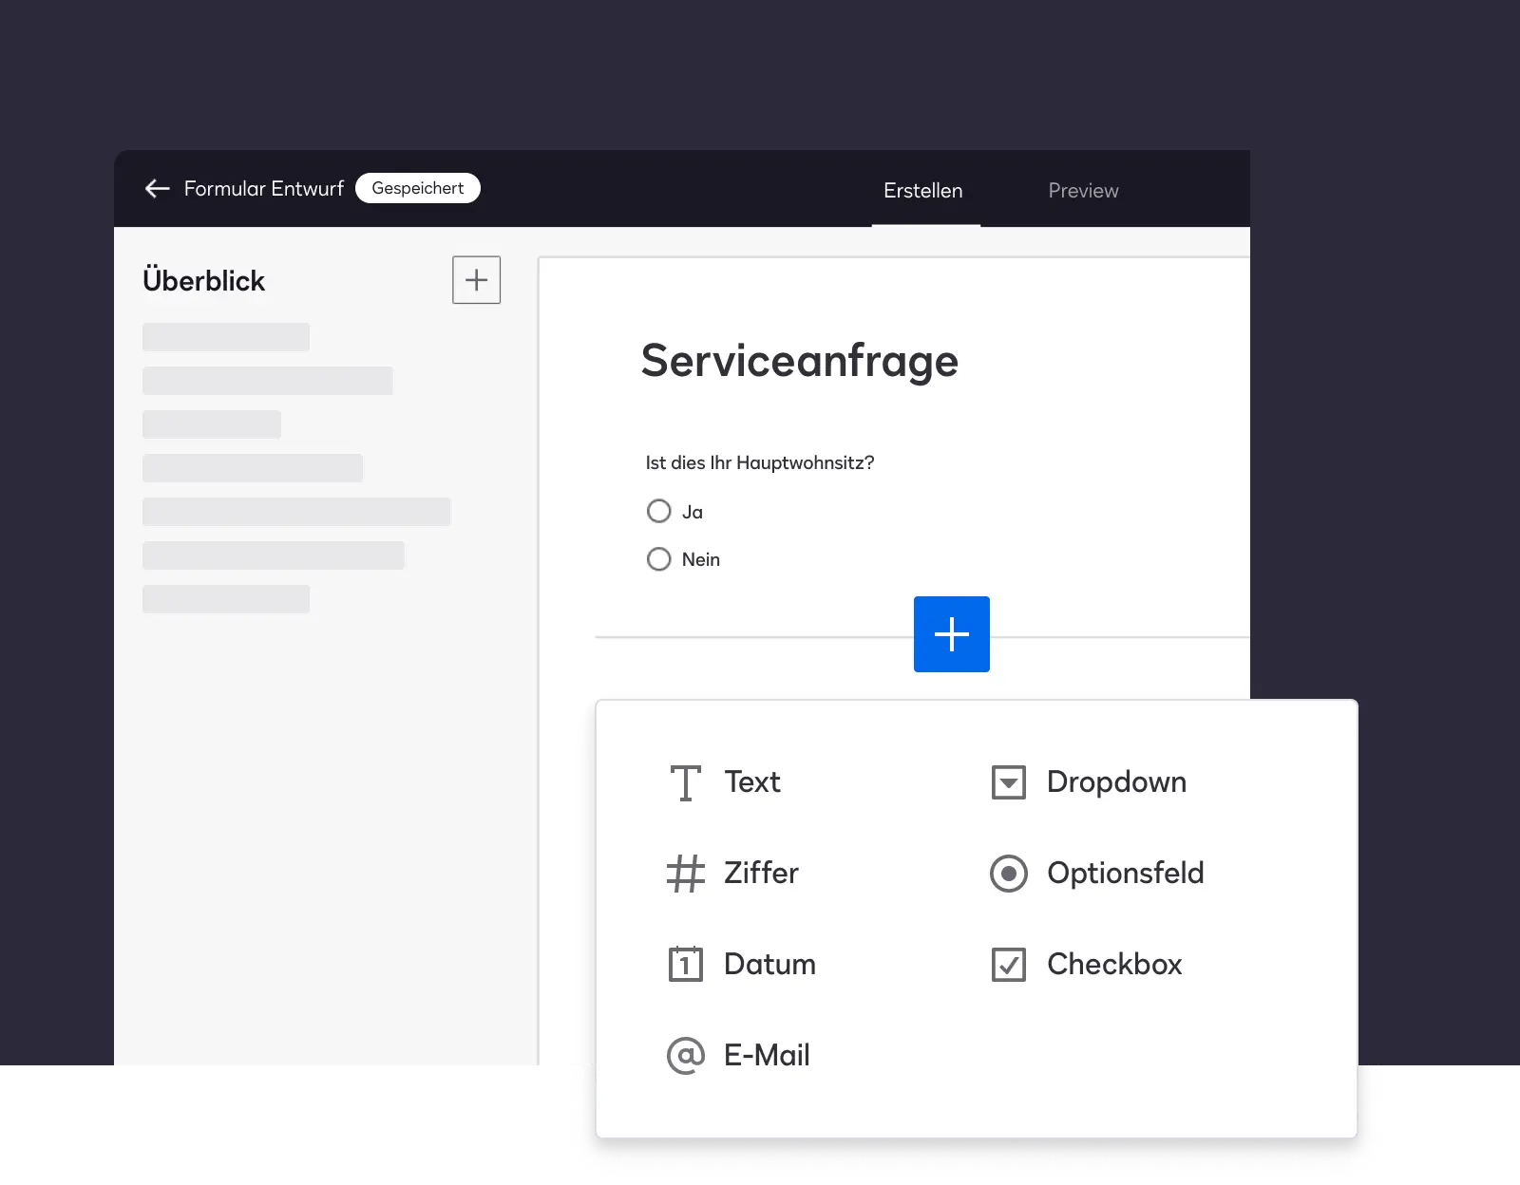Screen dimensions: 1520x1185
Task: Click the question 'Ist dies Ihr Hauptwohnsitz?'
Action: pos(759,462)
